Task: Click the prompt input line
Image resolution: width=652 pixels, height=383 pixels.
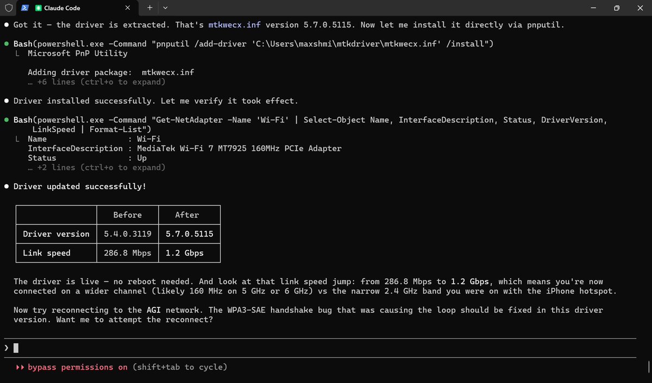Action: pos(319,348)
